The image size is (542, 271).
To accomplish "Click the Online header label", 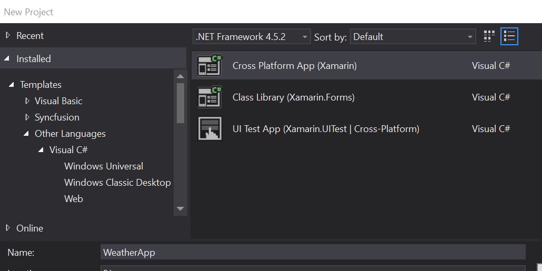I will [x=29, y=228].
